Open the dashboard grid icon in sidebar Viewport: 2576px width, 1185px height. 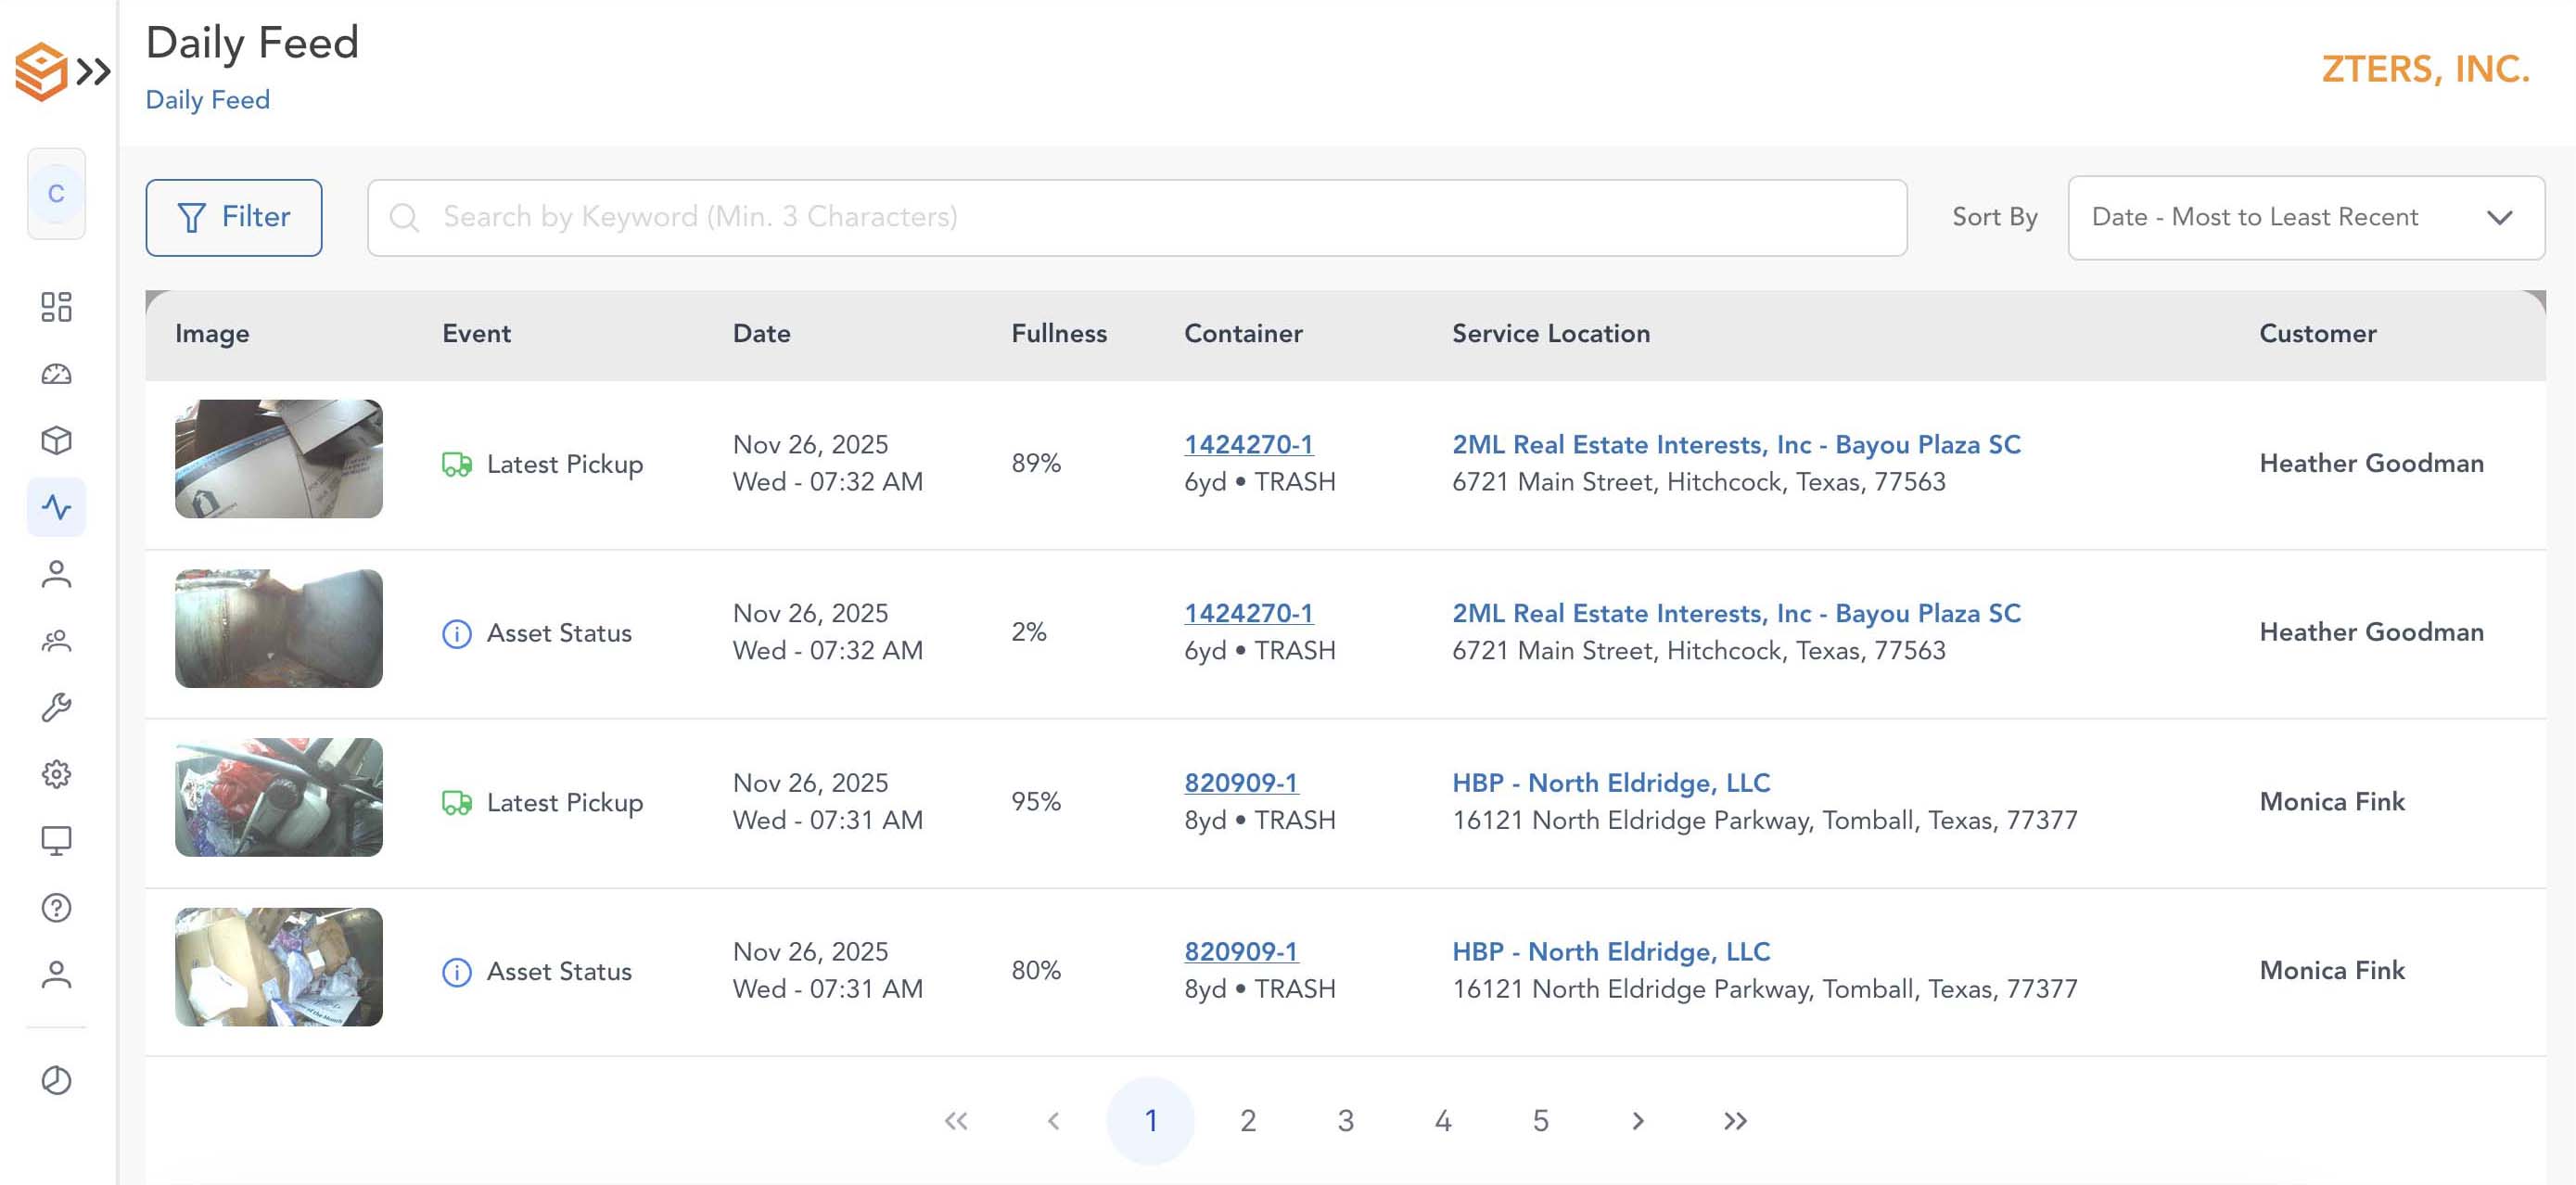(x=56, y=307)
